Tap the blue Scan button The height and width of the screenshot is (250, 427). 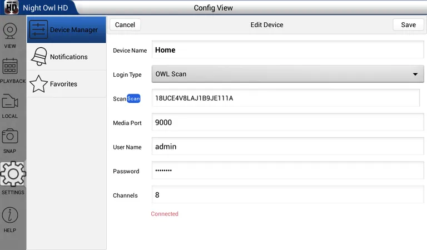[133, 98]
